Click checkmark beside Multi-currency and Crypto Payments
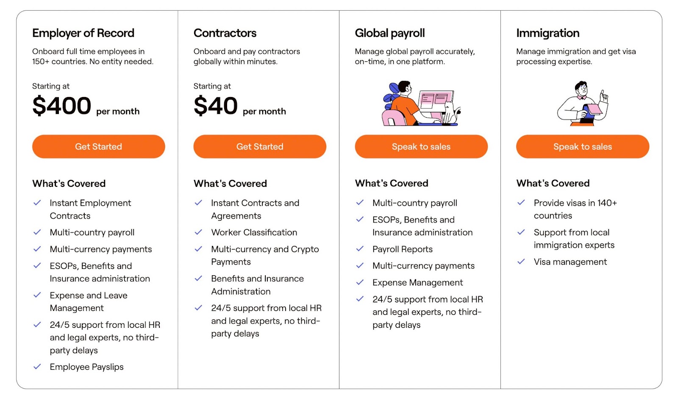 [198, 249]
